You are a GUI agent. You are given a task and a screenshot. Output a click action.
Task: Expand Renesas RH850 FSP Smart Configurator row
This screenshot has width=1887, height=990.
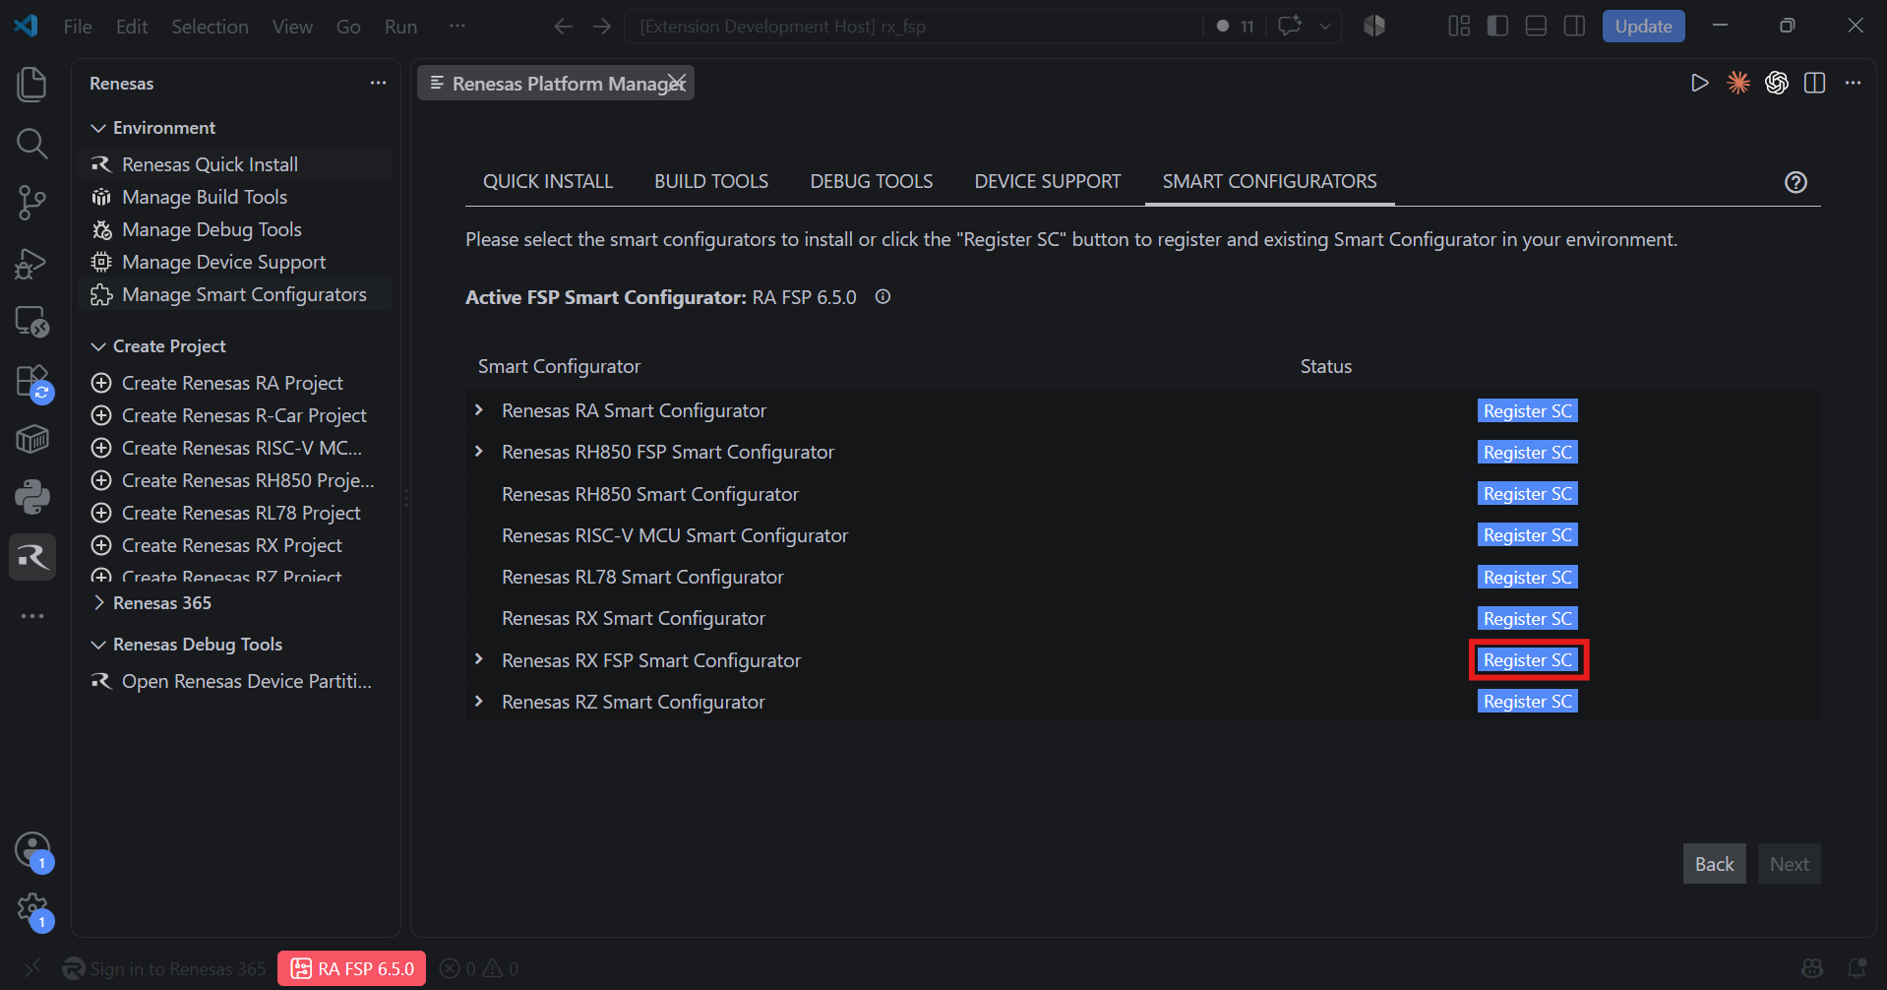479,452
